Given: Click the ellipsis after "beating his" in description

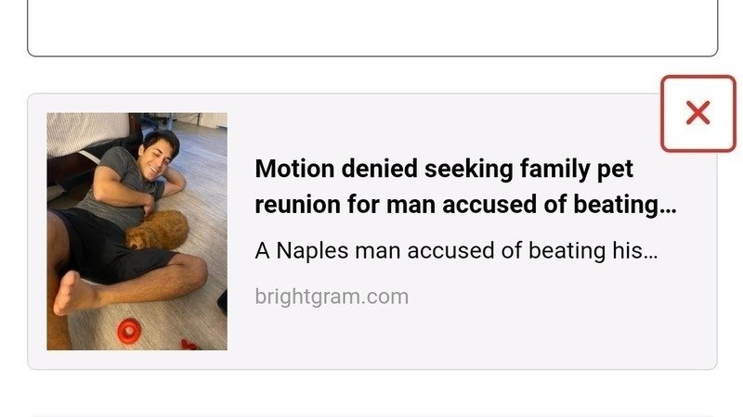Looking at the screenshot, I should coord(649,251).
